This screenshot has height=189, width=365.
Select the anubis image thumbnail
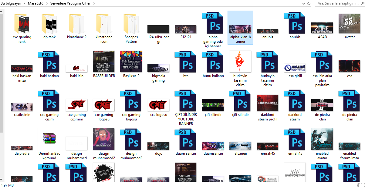(x=268, y=31)
